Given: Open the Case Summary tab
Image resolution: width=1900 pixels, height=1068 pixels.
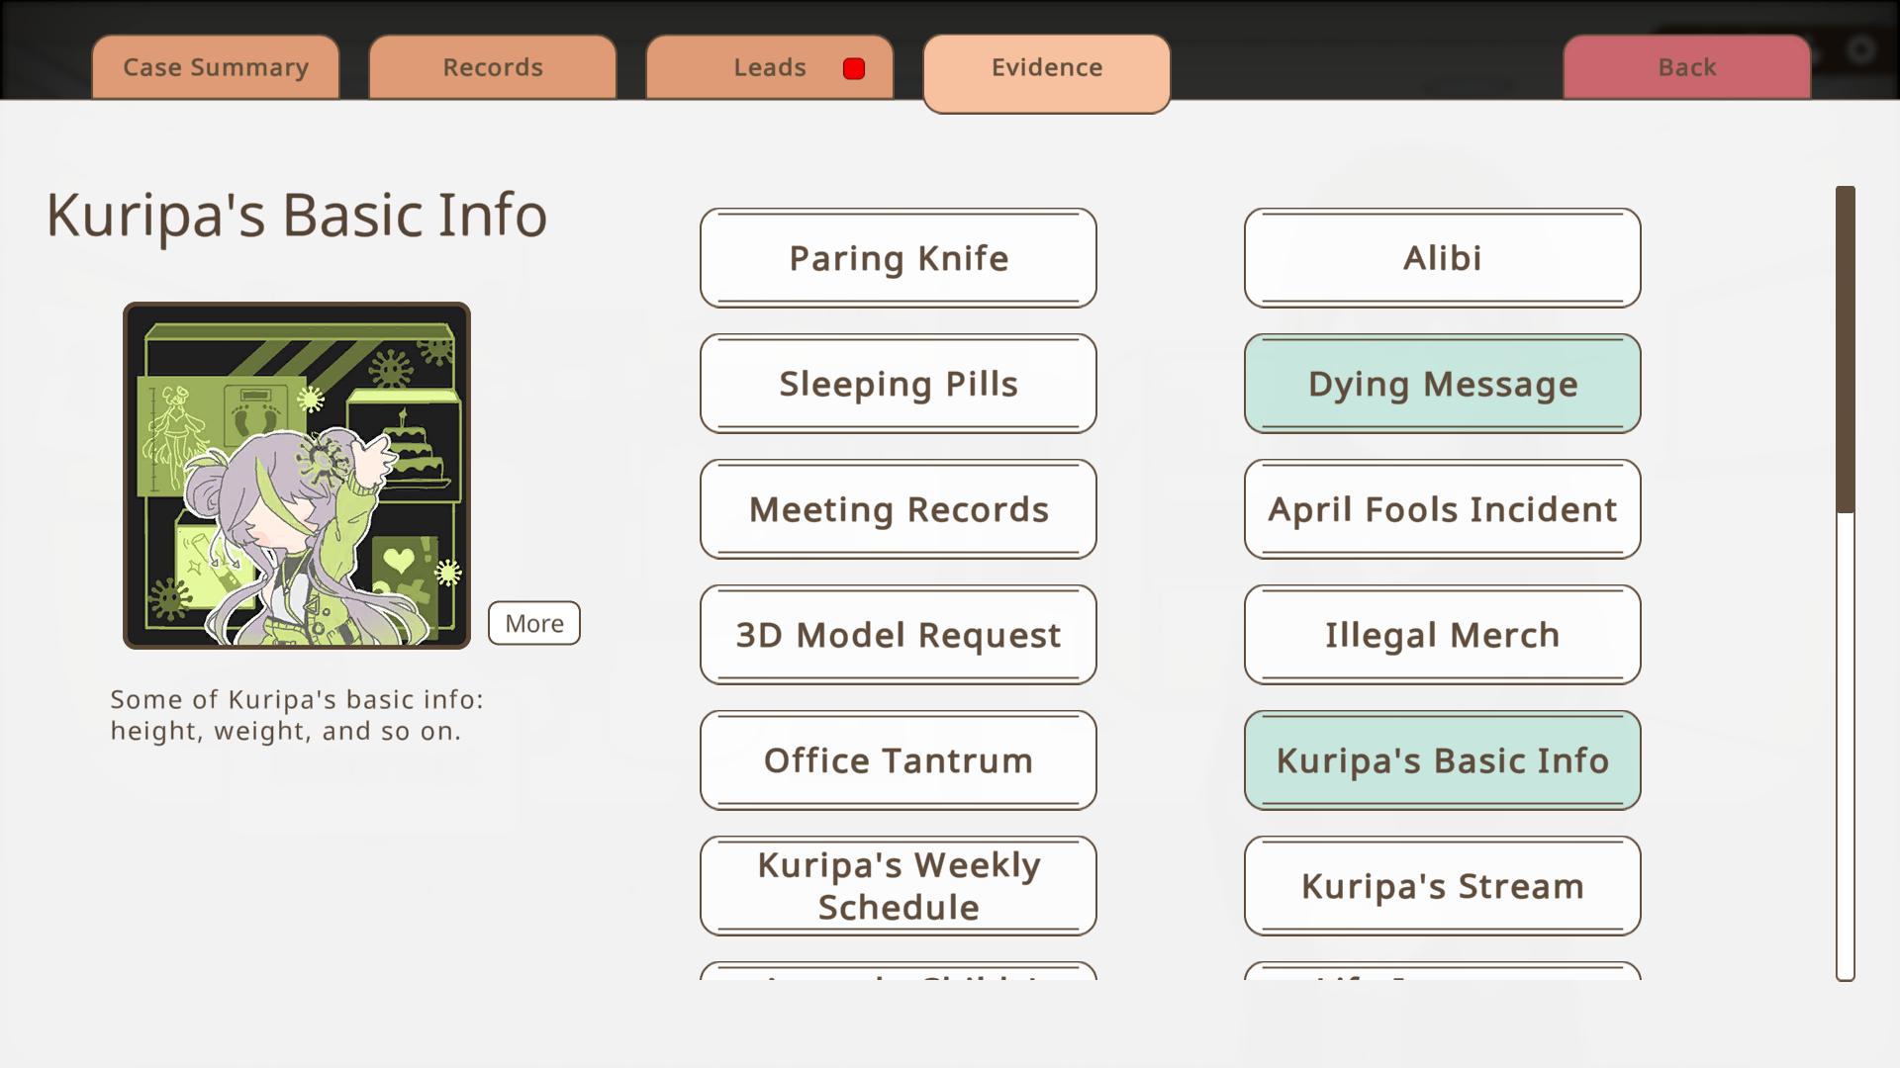Looking at the screenshot, I should 215,67.
